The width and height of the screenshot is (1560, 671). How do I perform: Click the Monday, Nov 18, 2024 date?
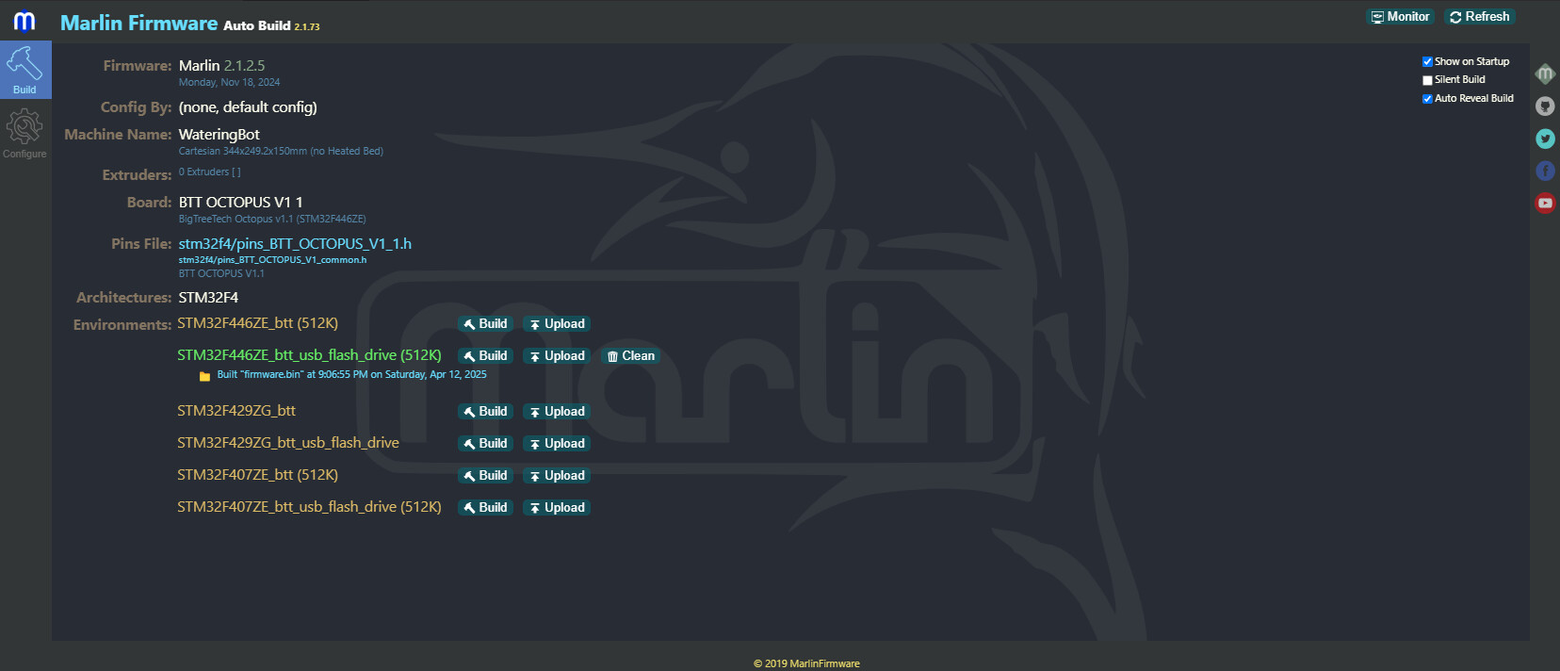pos(229,83)
